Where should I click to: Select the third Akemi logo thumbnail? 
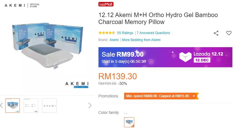(49, 106)
